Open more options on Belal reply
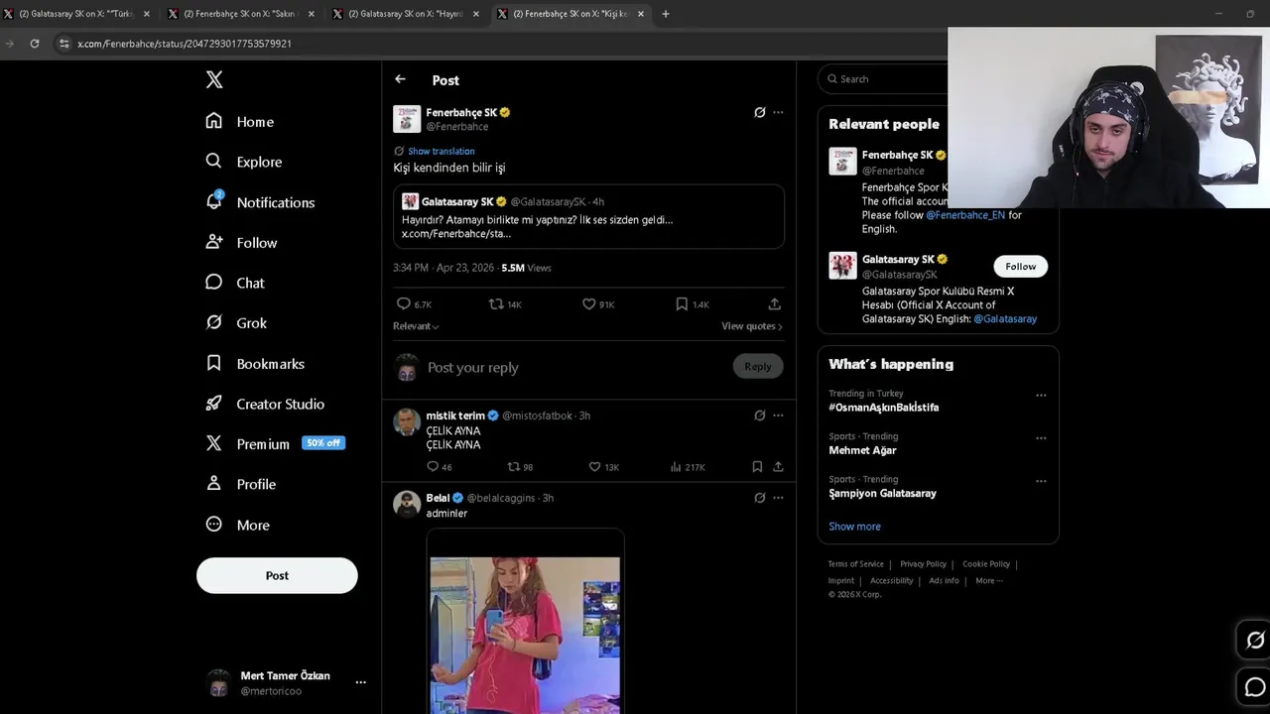1270x714 pixels. [778, 498]
